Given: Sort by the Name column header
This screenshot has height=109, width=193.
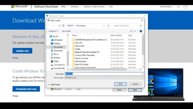Looking at the screenshot, I should coord(74,35).
